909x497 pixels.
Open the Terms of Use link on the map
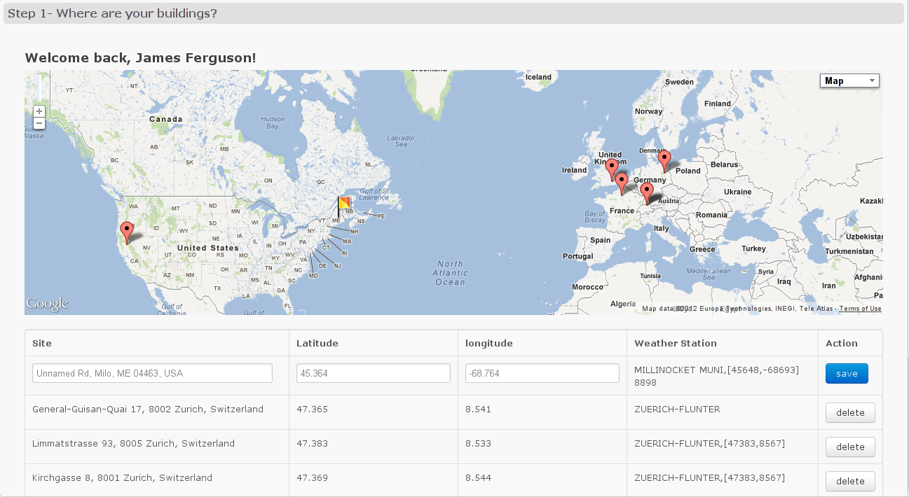(x=860, y=309)
